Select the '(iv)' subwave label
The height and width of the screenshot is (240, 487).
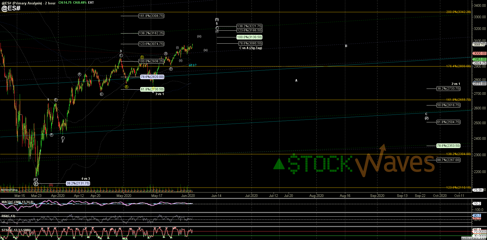[206, 50]
